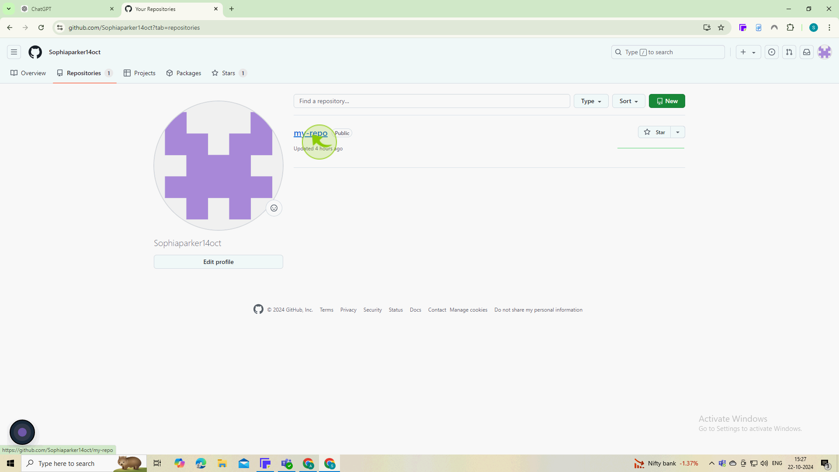This screenshot has height=472, width=839.
Task: Open the Security footer link
Action: (373, 310)
